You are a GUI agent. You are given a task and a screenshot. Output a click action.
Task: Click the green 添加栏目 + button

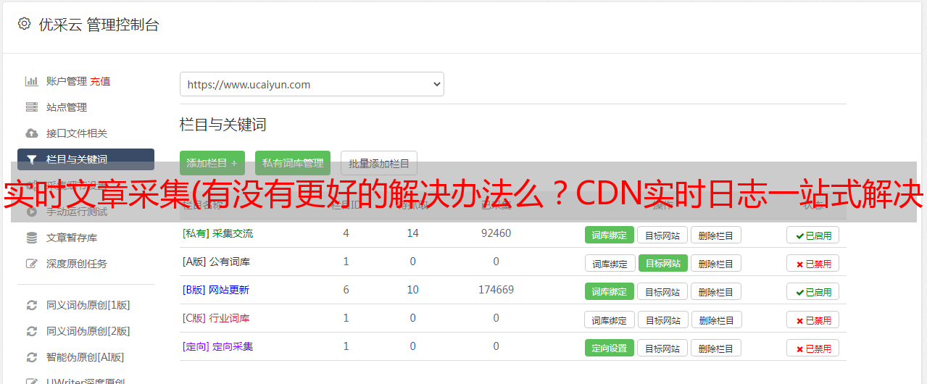point(212,163)
